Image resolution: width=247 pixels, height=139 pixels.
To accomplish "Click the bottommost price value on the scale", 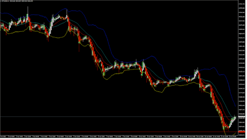I will click(x=242, y=136).
